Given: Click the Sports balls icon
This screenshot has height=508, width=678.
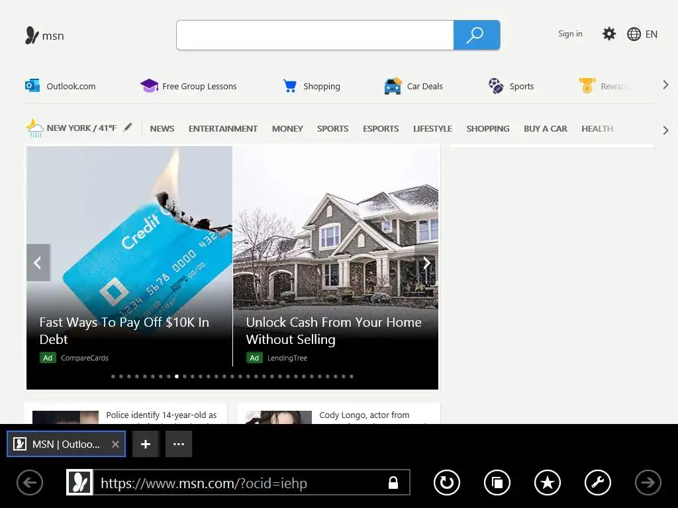Looking at the screenshot, I should point(496,85).
